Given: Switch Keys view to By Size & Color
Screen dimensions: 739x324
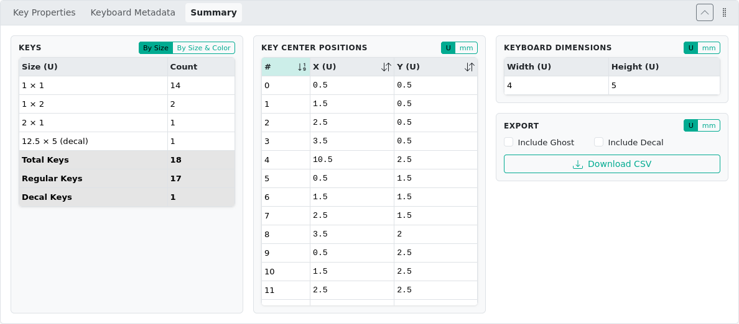Looking at the screenshot, I should point(203,48).
